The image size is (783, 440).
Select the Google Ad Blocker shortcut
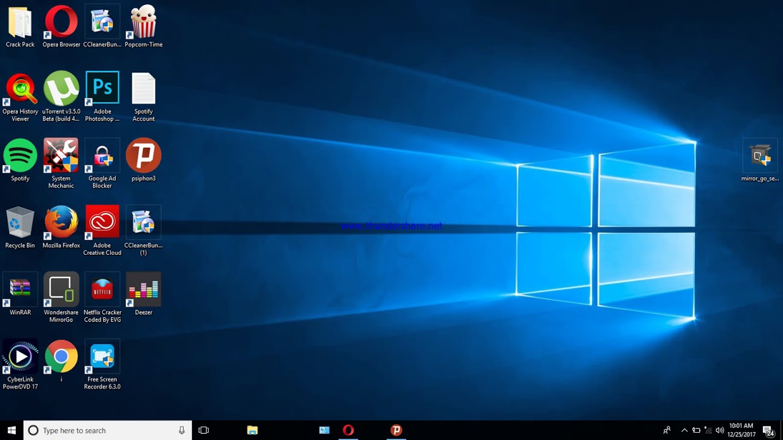point(102,164)
